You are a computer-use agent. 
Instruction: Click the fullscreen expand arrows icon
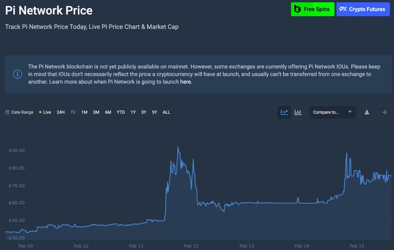point(384,112)
